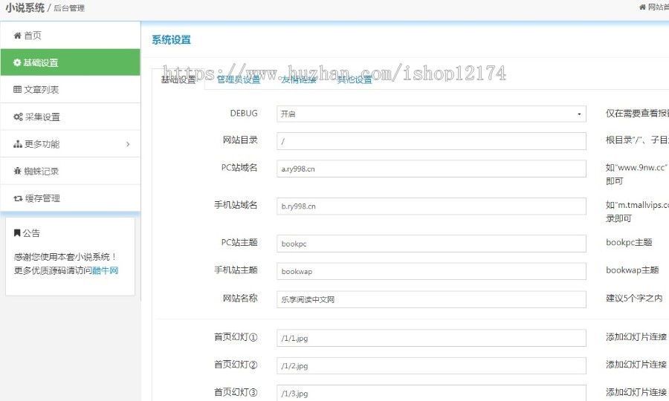Click the 首页幻灯③ input field
Image resolution: width=669 pixels, height=401 pixels.
tap(431, 393)
